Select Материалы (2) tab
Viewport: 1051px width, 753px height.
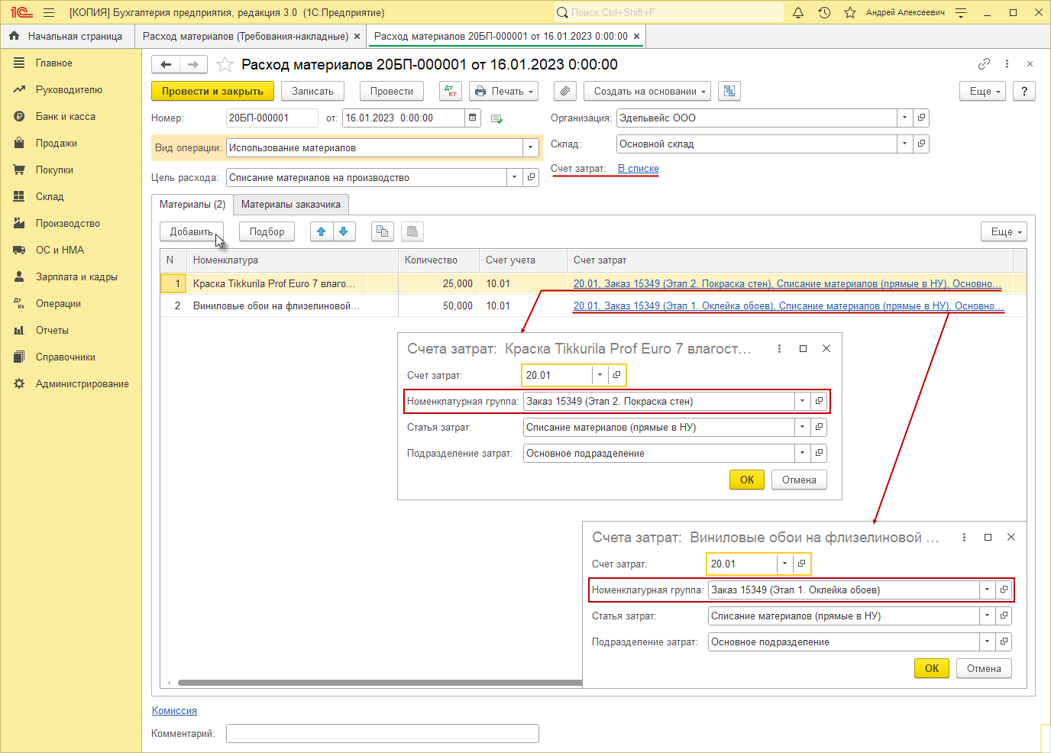click(192, 205)
